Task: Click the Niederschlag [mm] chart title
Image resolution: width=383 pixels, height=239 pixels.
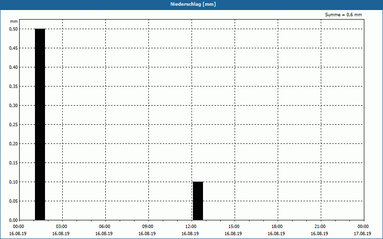Action: pos(193,4)
